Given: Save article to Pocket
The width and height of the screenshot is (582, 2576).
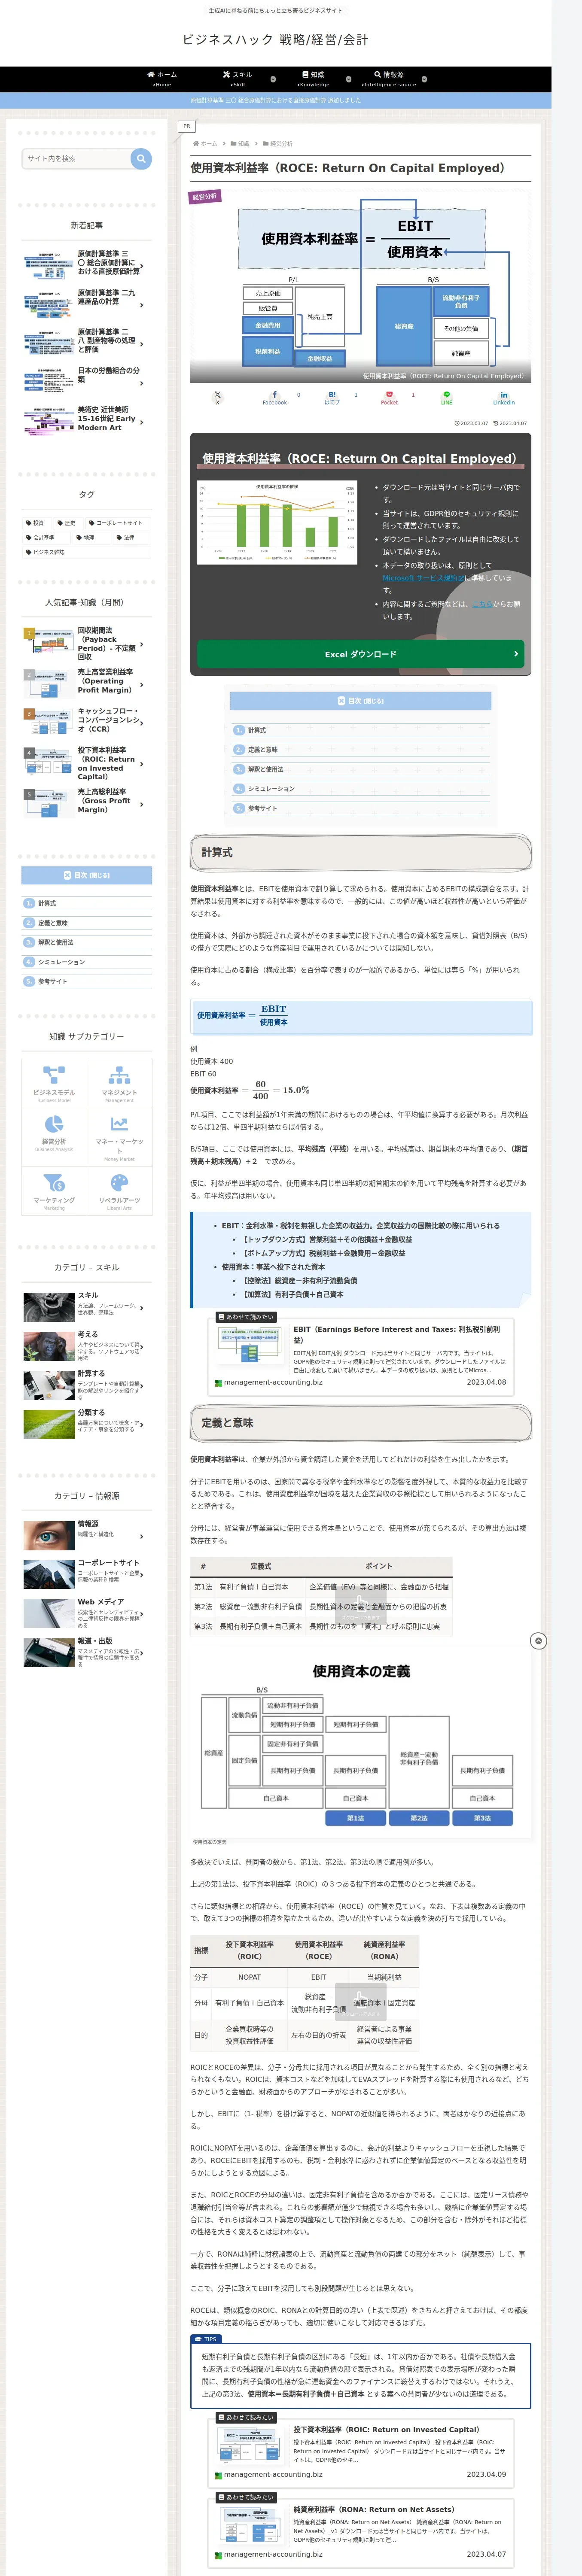Looking at the screenshot, I should [389, 397].
